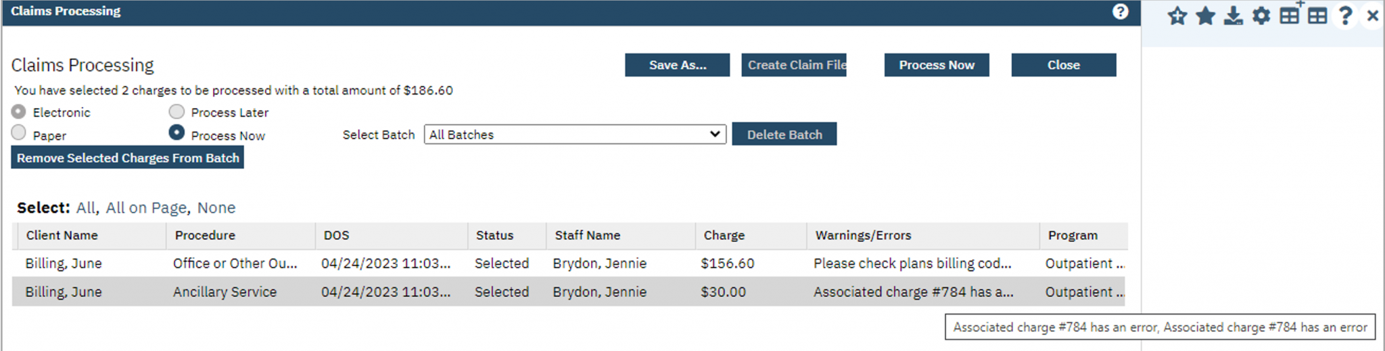Click the Process Now button
The image size is (1385, 351).
click(x=936, y=65)
